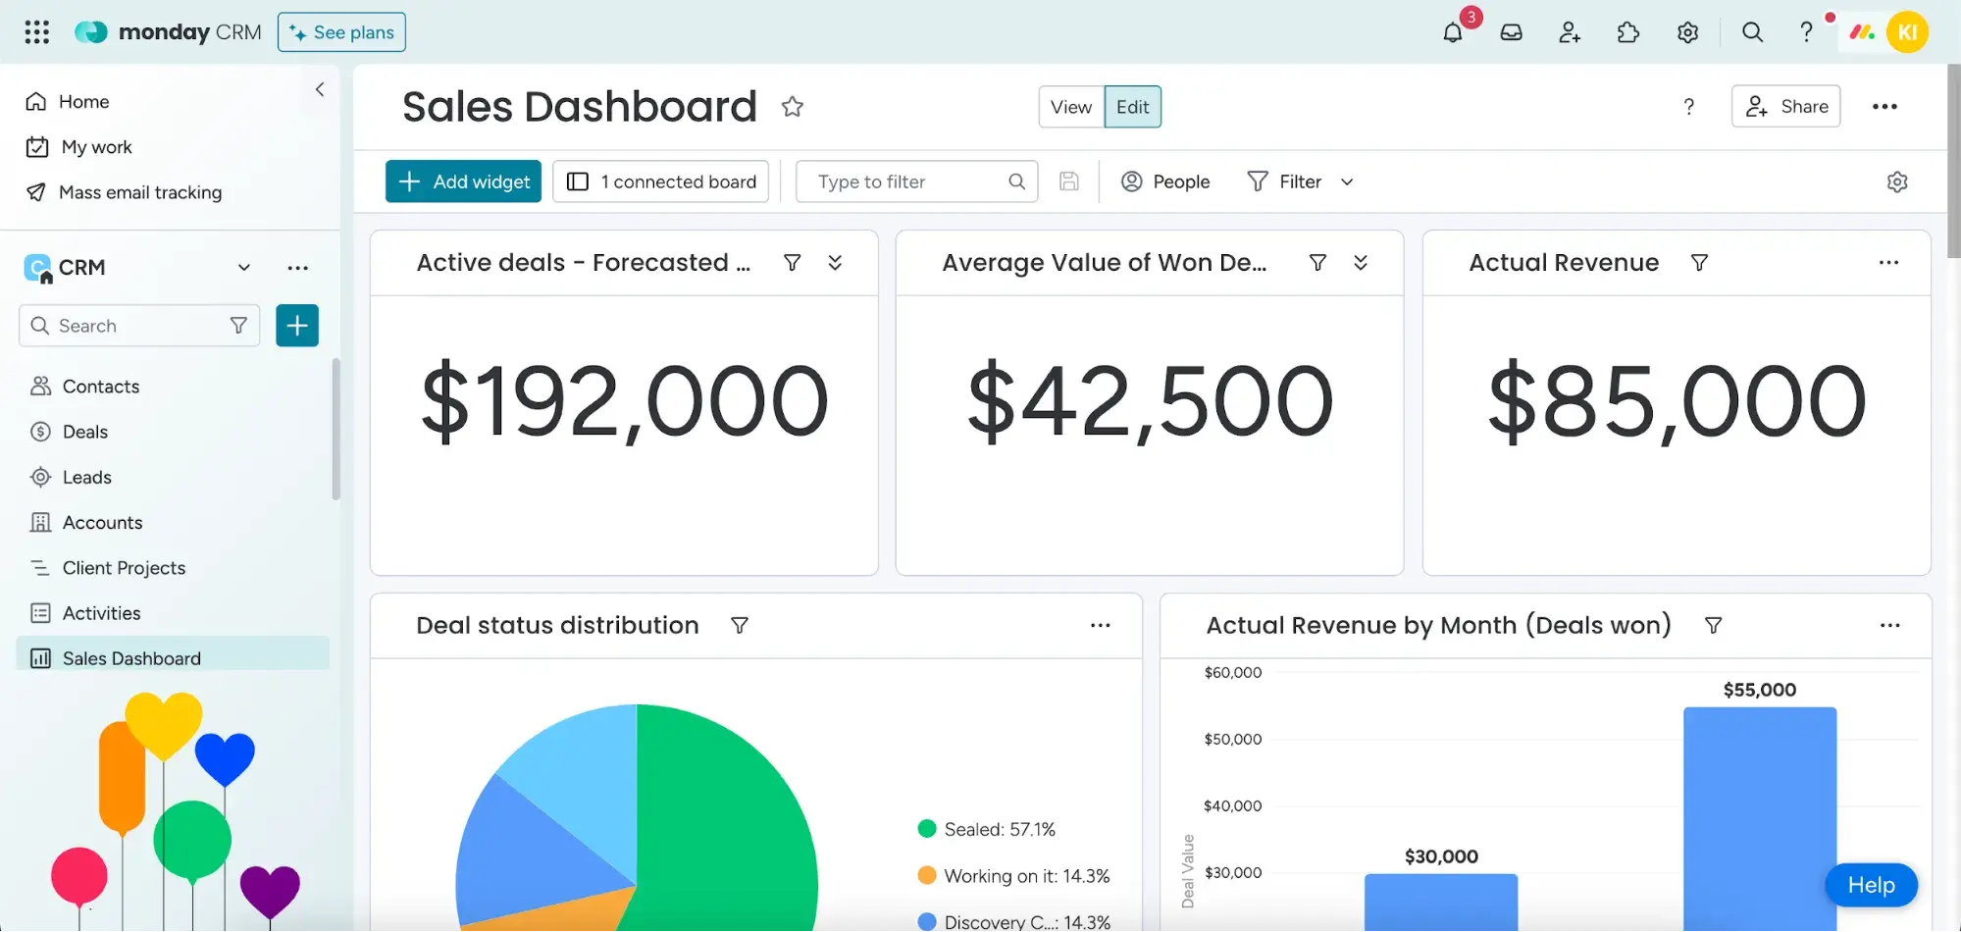Expand the CRM workspace dropdown
The height and width of the screenshot is (932, 1961).
244,268
